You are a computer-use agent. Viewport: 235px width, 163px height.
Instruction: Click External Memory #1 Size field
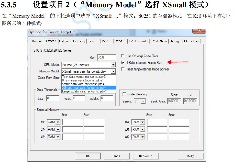click(x=94, y=122)
